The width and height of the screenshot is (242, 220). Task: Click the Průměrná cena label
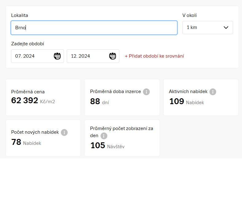[28, 92]
